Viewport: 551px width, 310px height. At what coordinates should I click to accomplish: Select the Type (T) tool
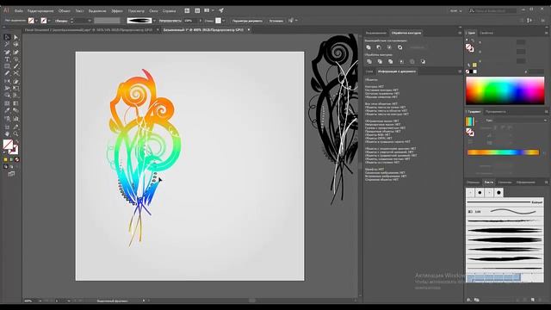(x=7, y=59)
